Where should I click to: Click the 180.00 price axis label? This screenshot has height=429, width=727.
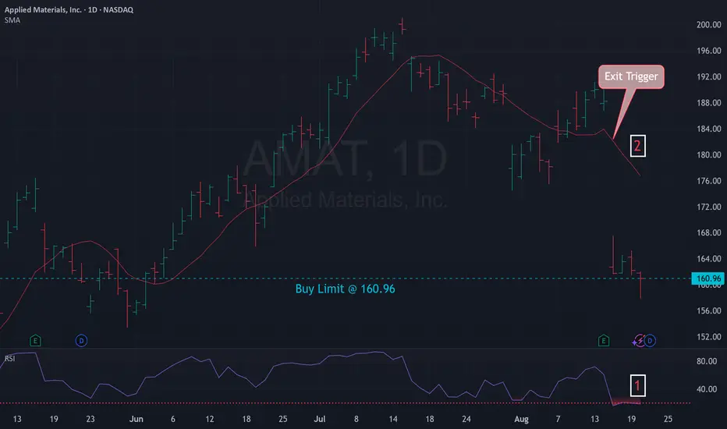click(708, 154)
